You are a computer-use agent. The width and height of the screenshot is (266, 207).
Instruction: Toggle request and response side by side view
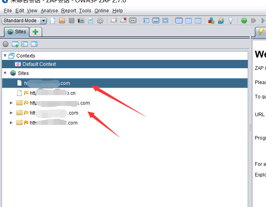[x=188, y=21]
